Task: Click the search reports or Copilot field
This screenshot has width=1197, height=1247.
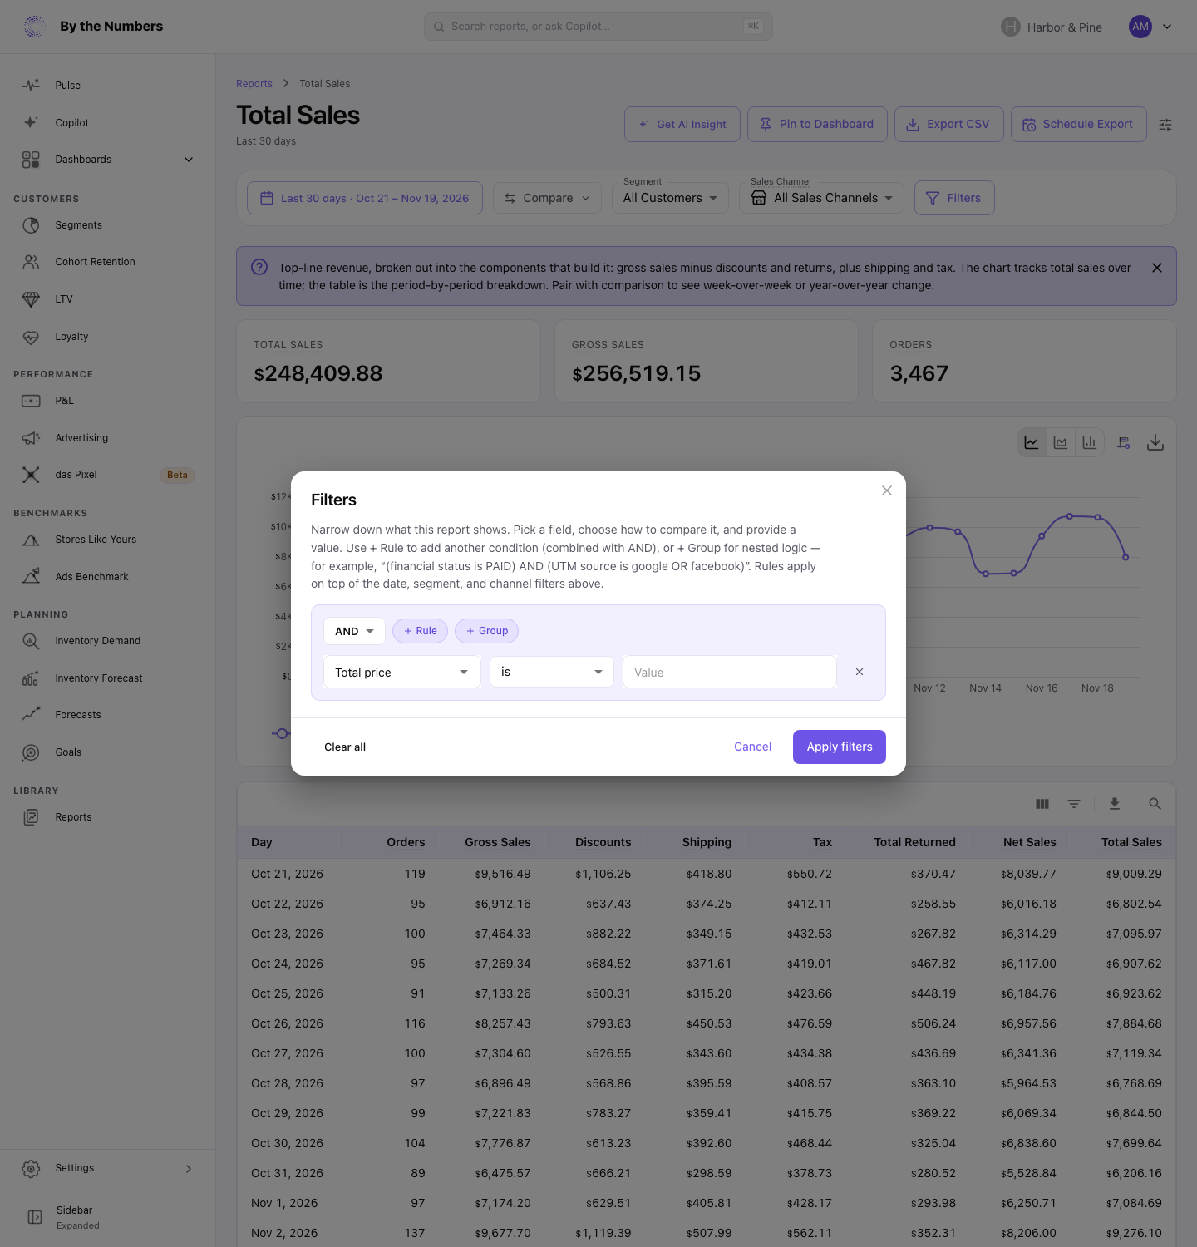Action: [x=598, y=27]
